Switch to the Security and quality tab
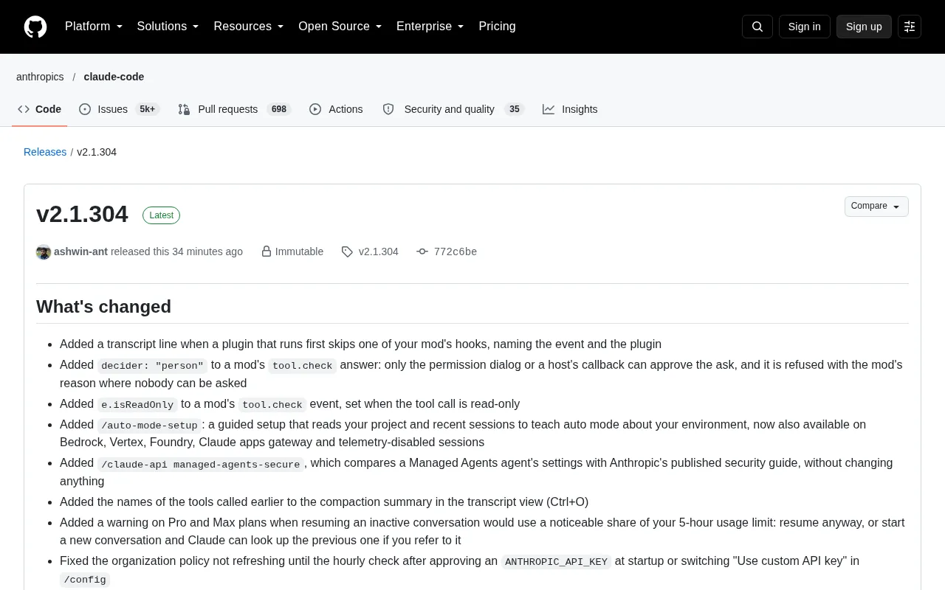Screen dimensions: 945x590 point(453,109)
